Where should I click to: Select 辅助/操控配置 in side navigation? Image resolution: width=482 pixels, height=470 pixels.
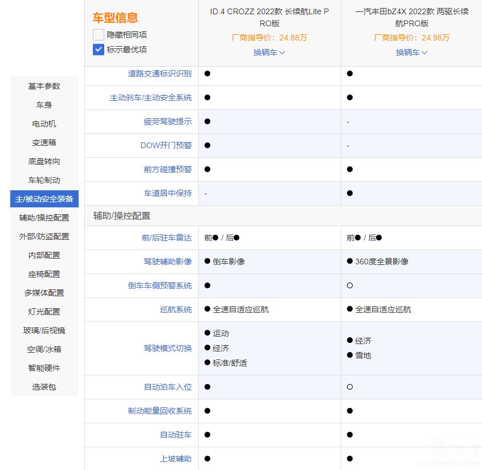click(44, 218)
